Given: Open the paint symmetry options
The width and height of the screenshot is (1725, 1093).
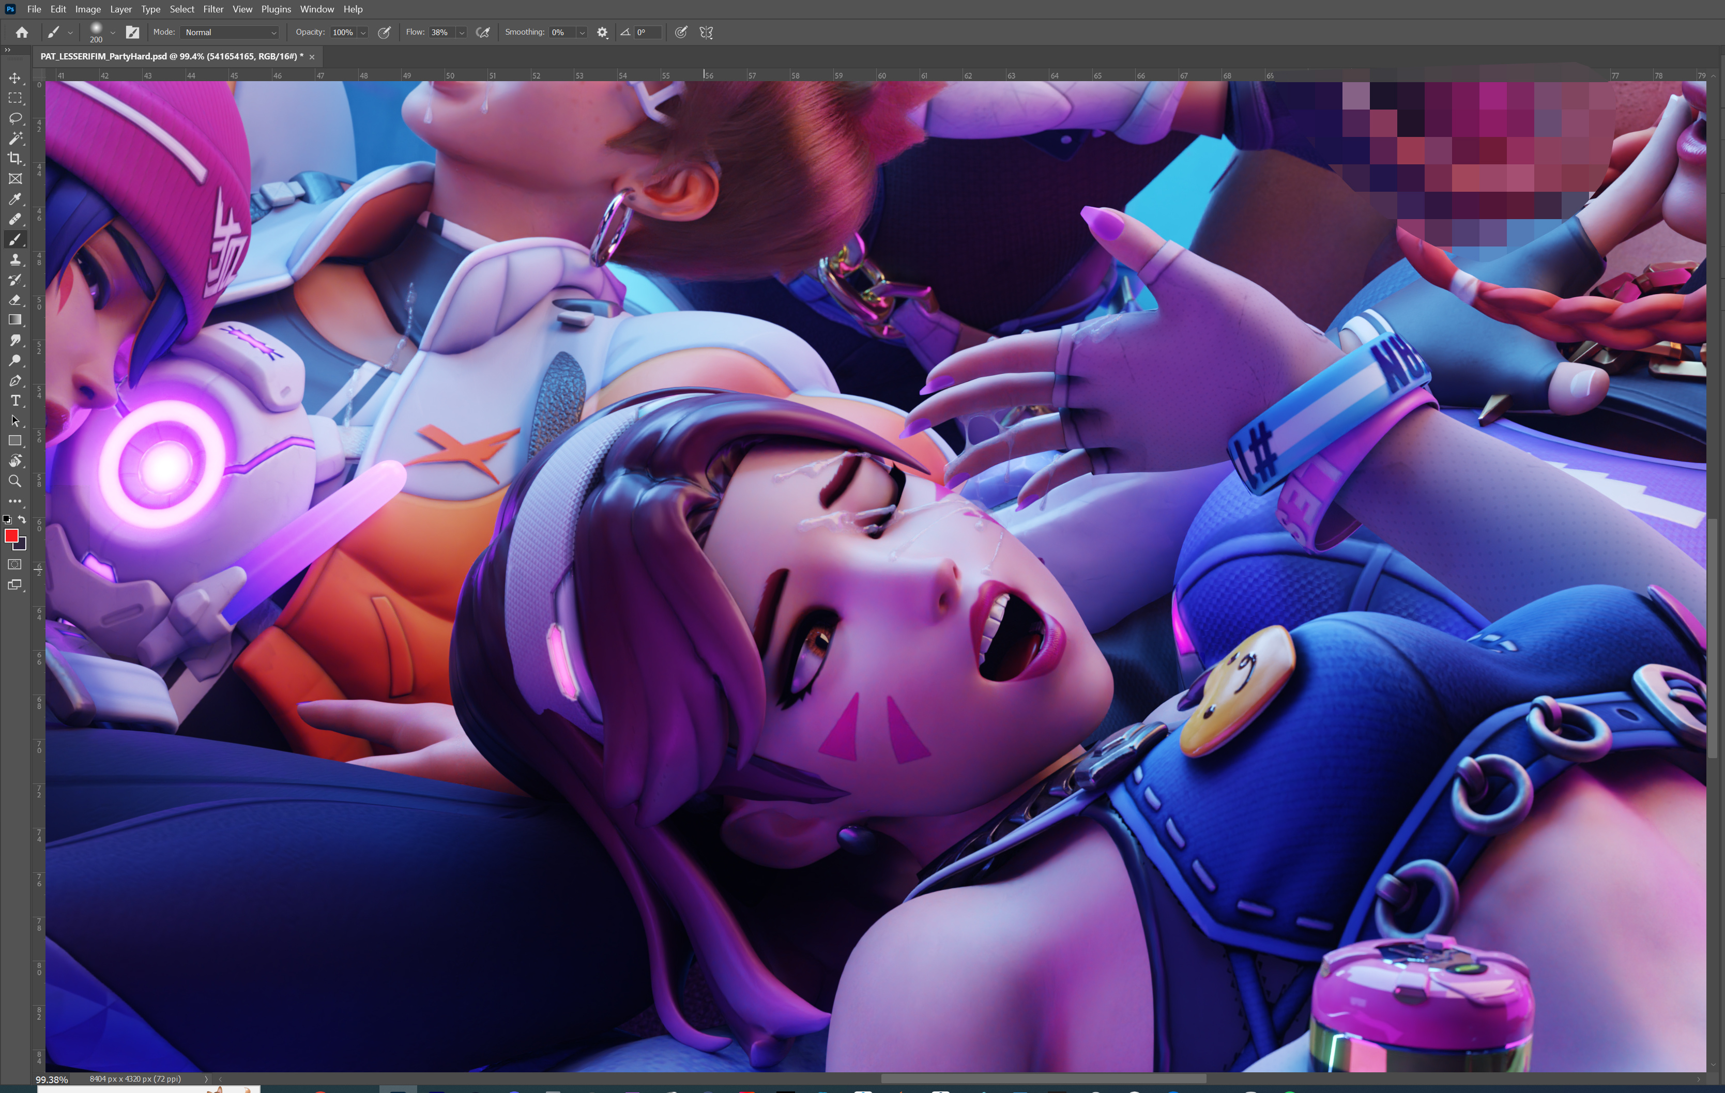Looking at the screenshot, I should pos(706,32).
